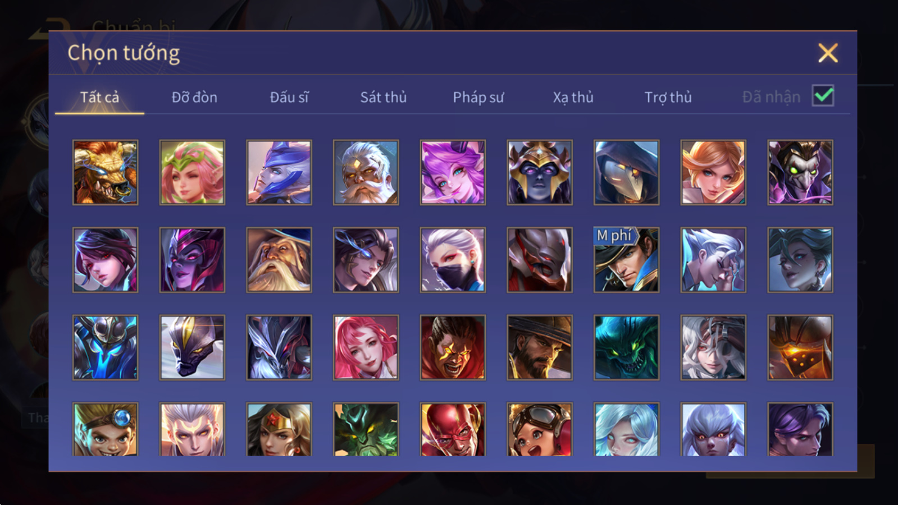Select the hero tagged M phí
Image resolution: width=898 pixels, height=505 pixels.
pos(626,260)
